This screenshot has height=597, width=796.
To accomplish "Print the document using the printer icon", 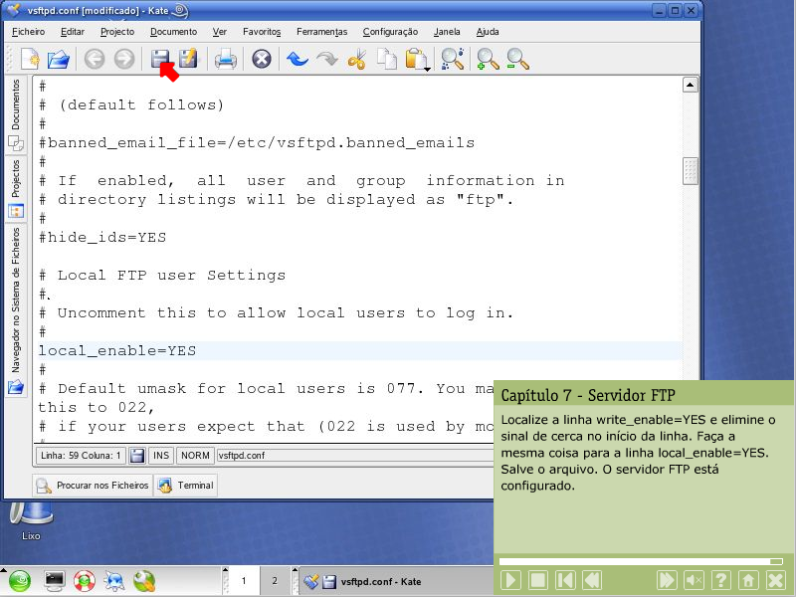I will coord(226,60).
